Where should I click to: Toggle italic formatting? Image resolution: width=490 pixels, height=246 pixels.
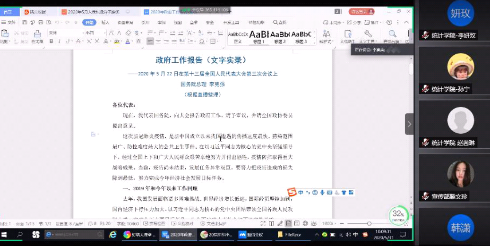[60, 42]
